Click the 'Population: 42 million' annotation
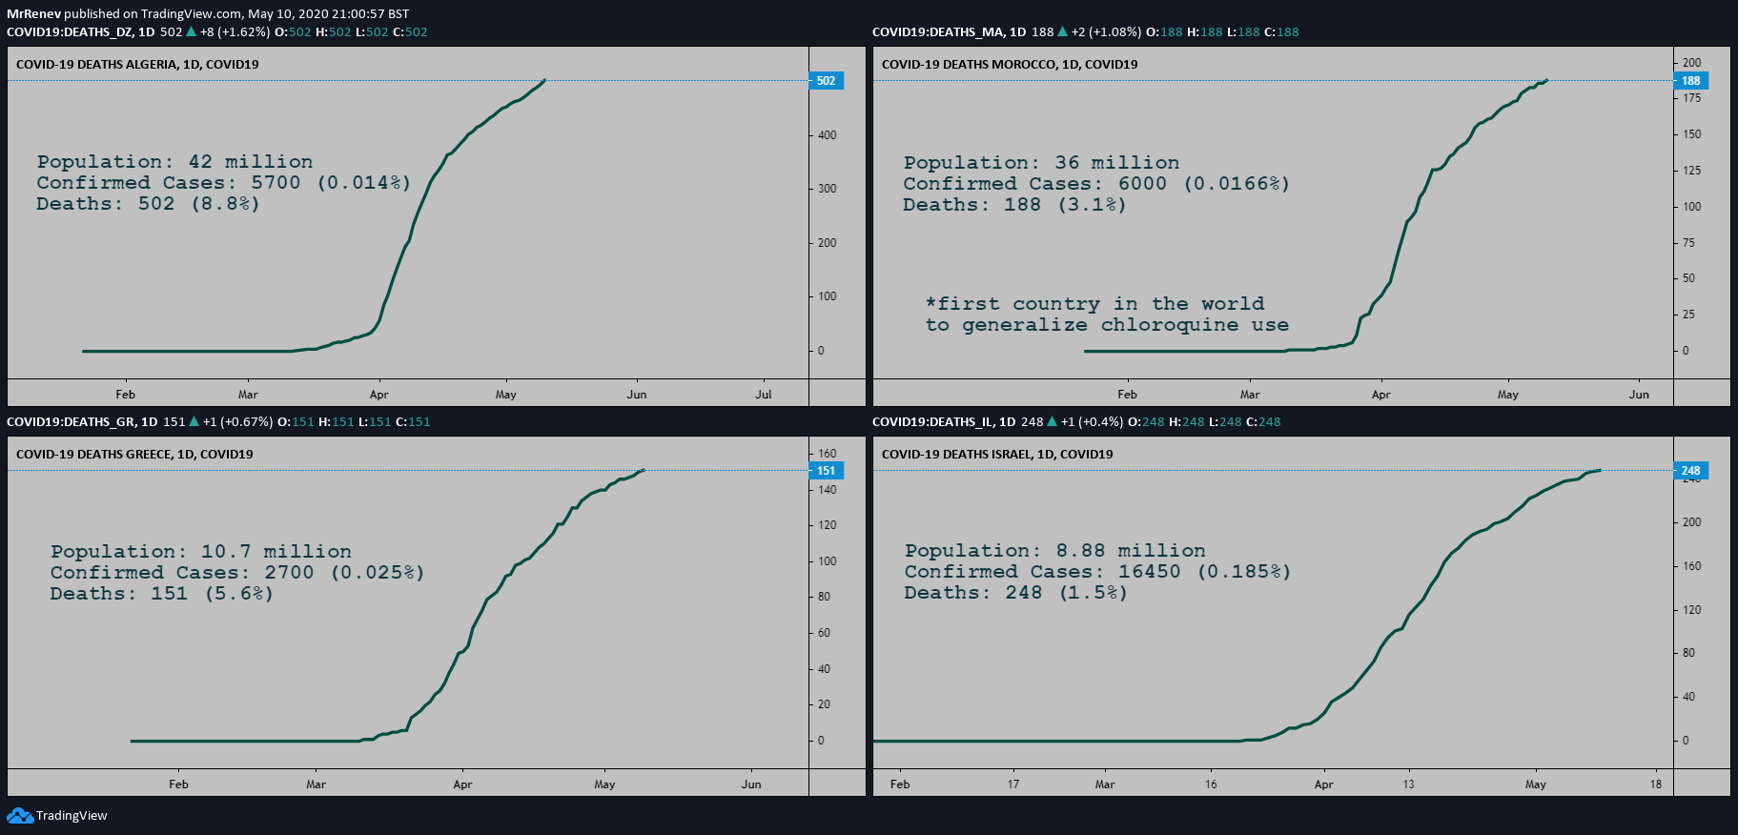1738x835 pixels. click(174, 162)
